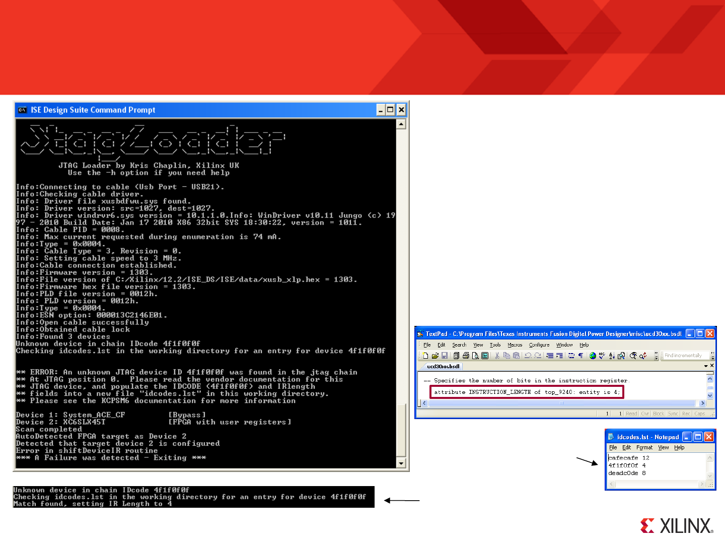725x544 pixels.
Task: Click Print Preview icon in TextPad toolbar
Action: coord(475,356)
